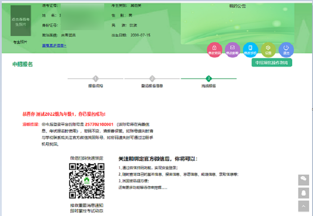The width and height of the screenshot is (313, 216).
Task: Click the 微信扫码快速绑定 label
Action: click(x=86, y=158)
